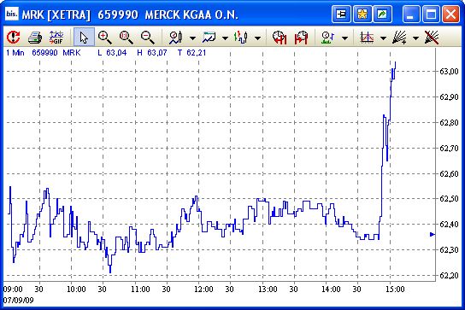Image resolution: width=465 pixels, height=310 pixels.
Task: Click the chart analysis magnifier icon
Action: click(x=175, y=38)
